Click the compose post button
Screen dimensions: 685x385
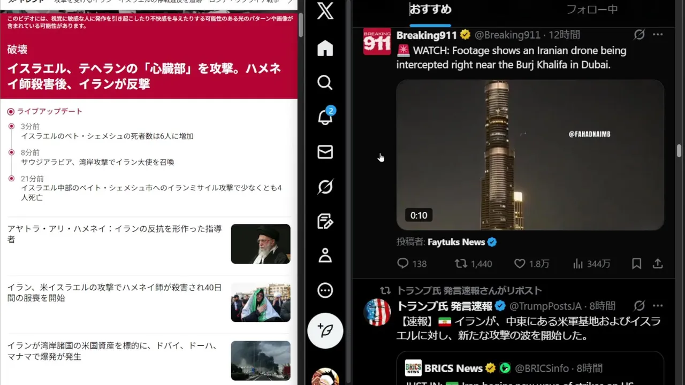[325, 331]
